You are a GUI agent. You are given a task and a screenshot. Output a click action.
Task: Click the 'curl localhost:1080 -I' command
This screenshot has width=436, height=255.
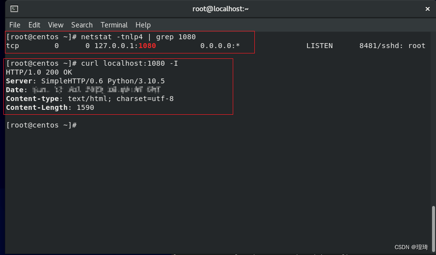click(x=129, y=63)
